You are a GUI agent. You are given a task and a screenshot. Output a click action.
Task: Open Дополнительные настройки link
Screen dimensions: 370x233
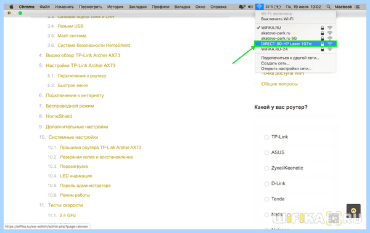[x=76, y=127]
